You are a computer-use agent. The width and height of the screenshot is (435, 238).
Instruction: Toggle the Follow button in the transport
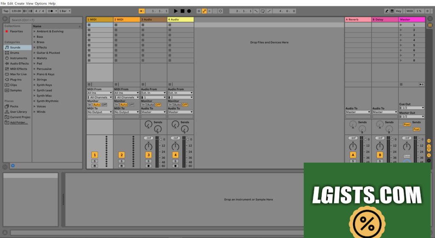[x=142, y=11]
